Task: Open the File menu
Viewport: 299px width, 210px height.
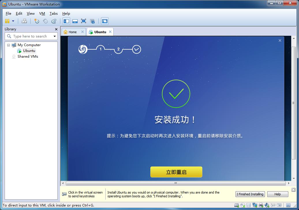Action: coord(8,14)
